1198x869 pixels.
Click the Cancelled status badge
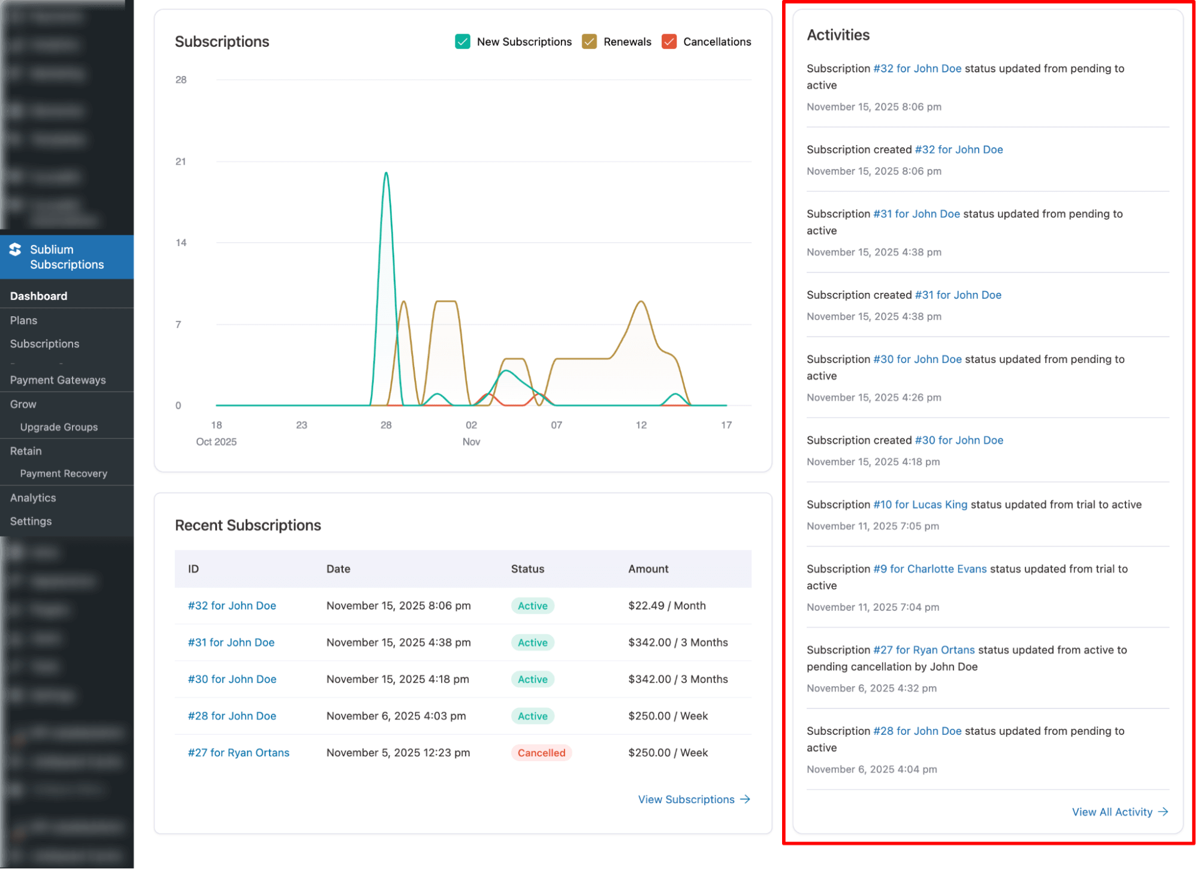(541, 752)
